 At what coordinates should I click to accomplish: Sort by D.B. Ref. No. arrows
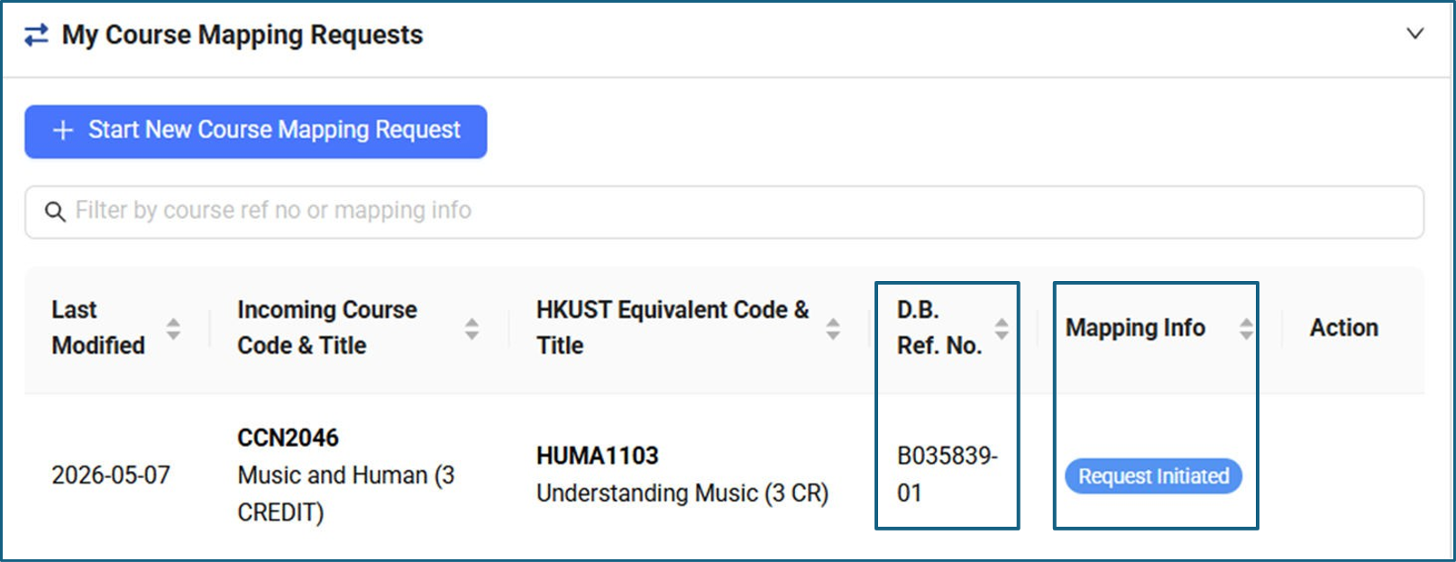(1002, 329)
